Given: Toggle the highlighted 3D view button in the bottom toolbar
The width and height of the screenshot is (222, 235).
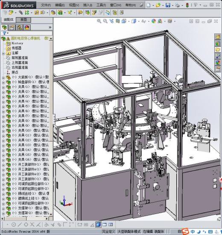Looking at the screenshot, I should click(x=98, y=224).
